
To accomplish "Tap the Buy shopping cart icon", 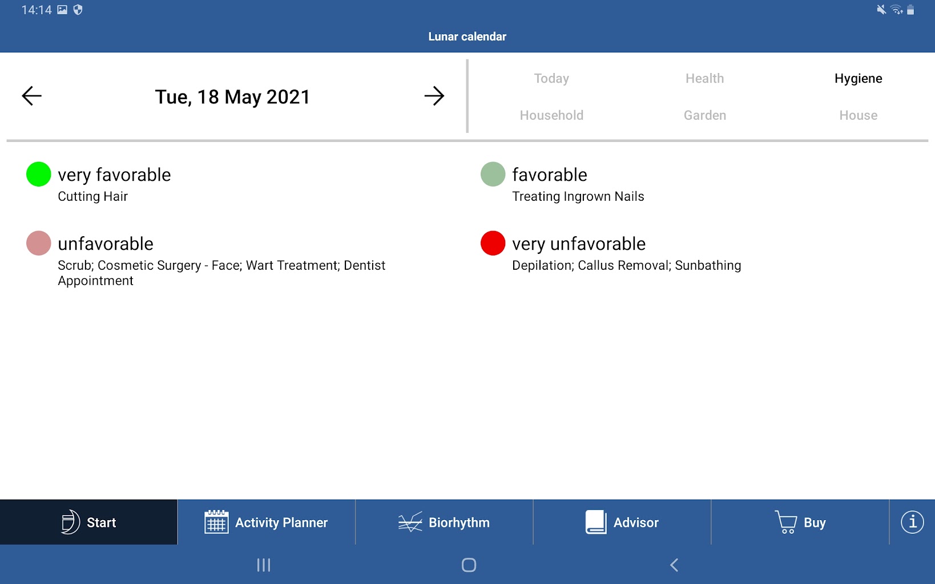I will tap(786, 522).
